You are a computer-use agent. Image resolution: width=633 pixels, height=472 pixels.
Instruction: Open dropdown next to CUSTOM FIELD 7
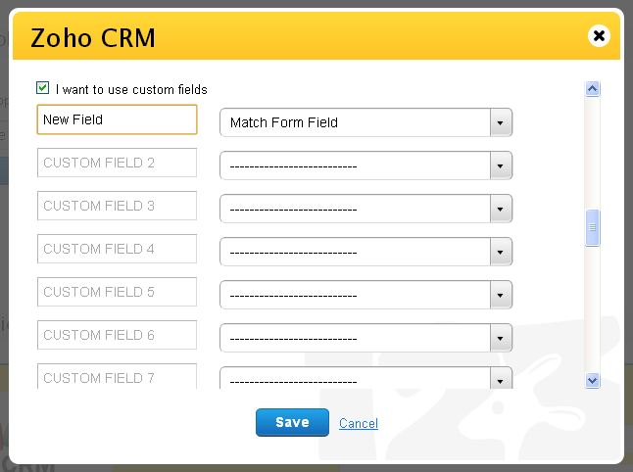coord(366,378)
